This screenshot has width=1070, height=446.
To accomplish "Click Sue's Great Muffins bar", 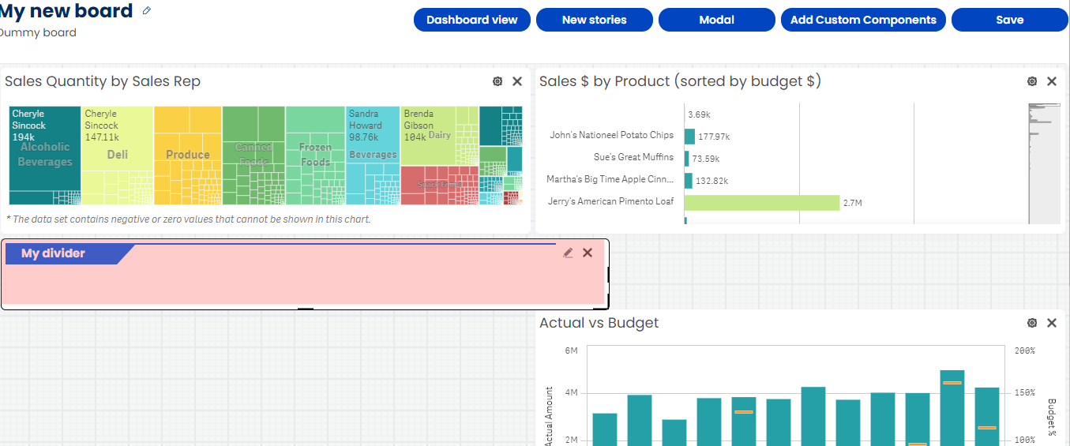I will pyautogui.click(x=687, y=159).
